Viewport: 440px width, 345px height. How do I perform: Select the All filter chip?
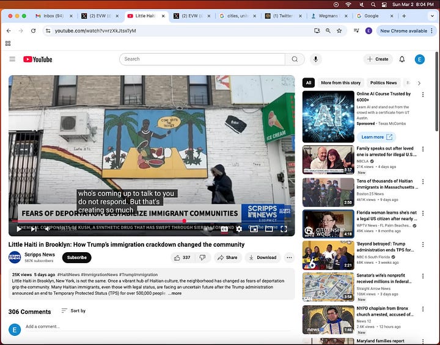309,83
